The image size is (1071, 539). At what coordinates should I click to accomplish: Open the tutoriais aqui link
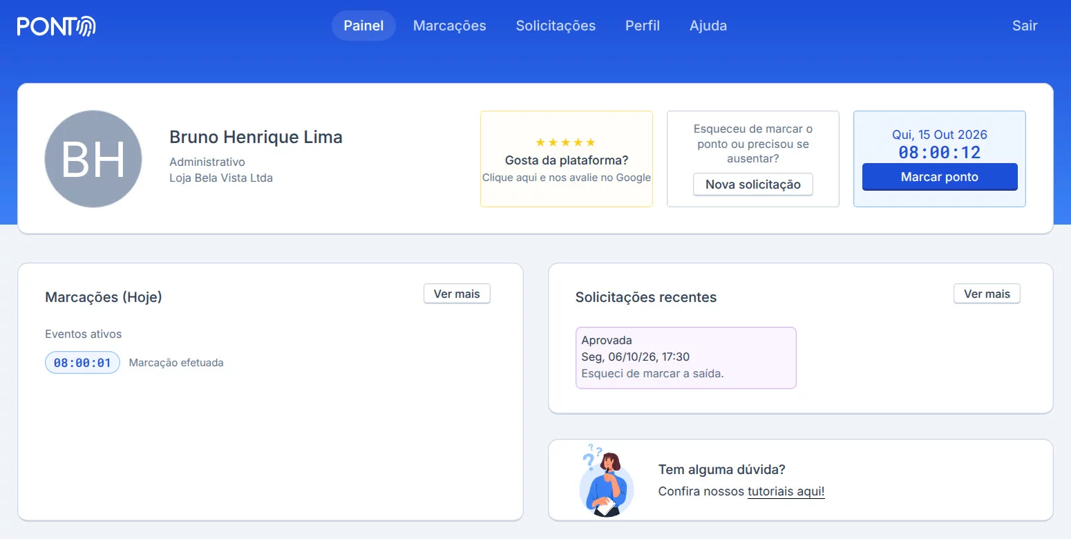[786, 492]
